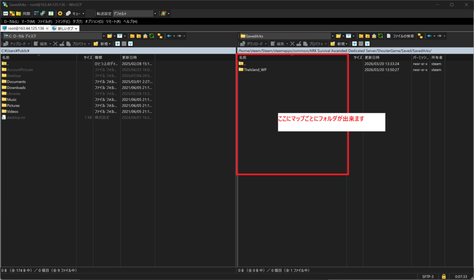Refresh the local panel file list
The height and width of the screenshot is (280, 474).
pos(151,36)
